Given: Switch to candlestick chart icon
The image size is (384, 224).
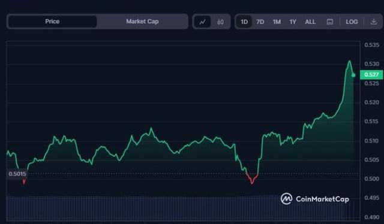Looking at the screenshot, I should tap(220, 22).
